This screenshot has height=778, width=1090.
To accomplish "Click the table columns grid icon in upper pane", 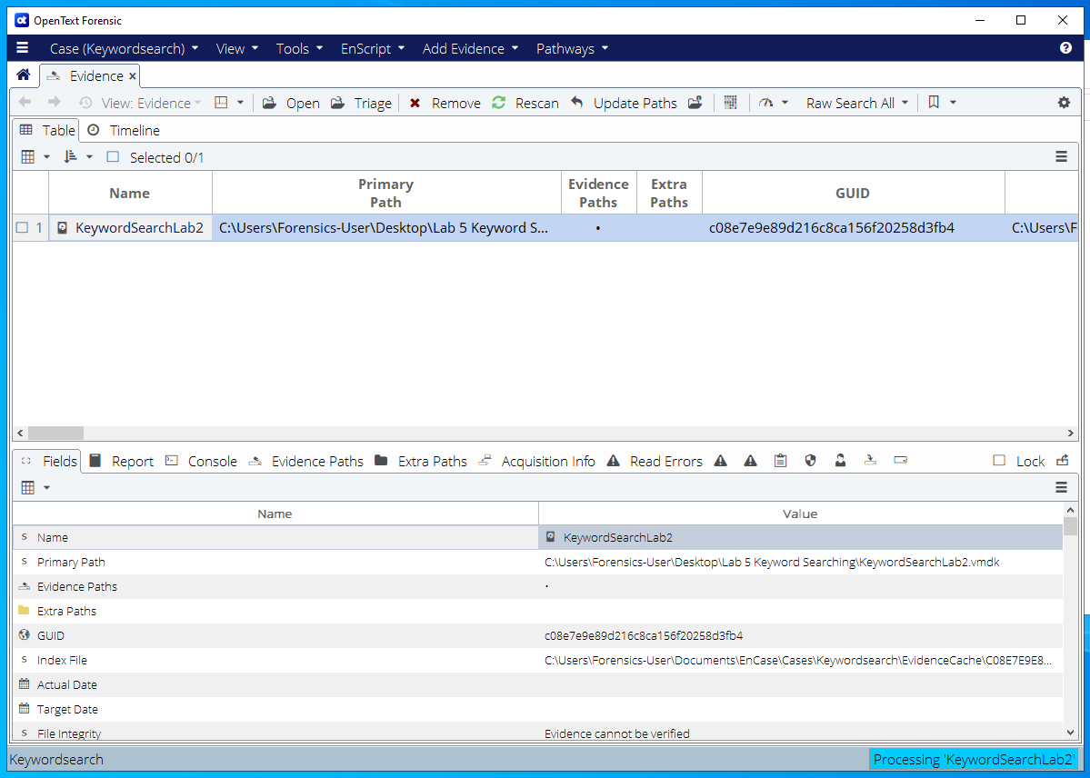I will 28,157.
